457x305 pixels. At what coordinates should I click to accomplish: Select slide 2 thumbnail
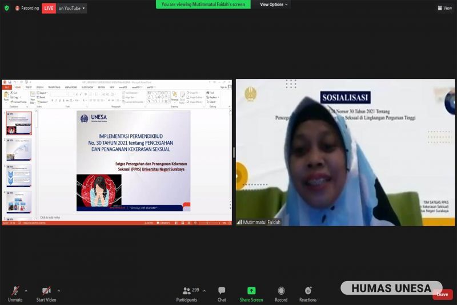[x=19, y=150]
